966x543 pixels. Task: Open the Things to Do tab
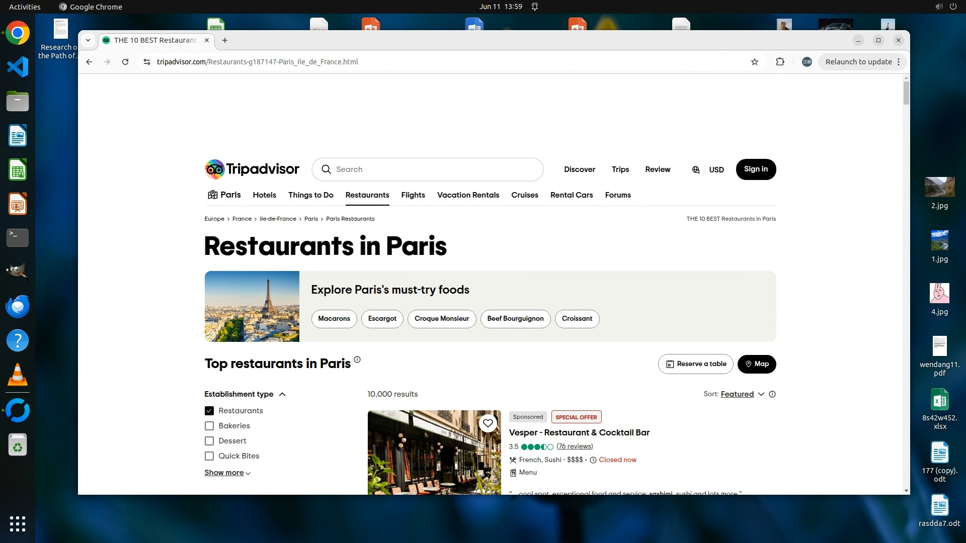pyautogui.click(x=310, y=195)
